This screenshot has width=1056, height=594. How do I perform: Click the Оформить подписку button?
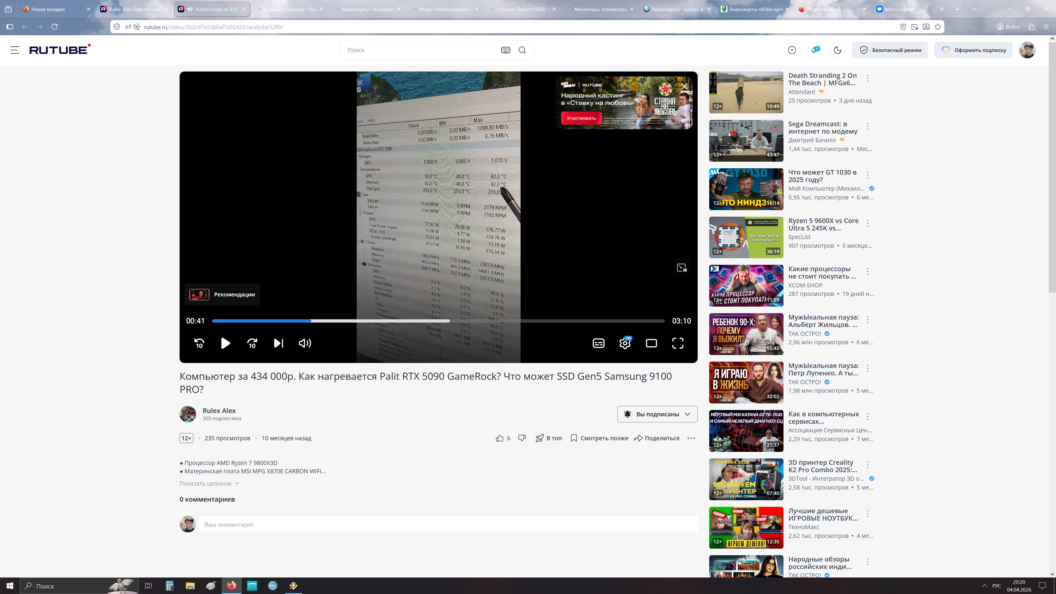(x=973, y=50)
